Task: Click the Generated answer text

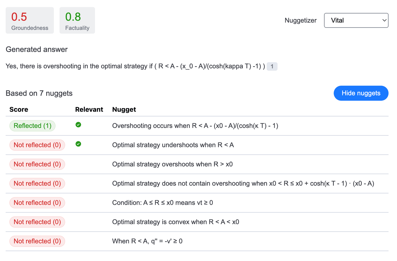Action: [x=135, y=66]
